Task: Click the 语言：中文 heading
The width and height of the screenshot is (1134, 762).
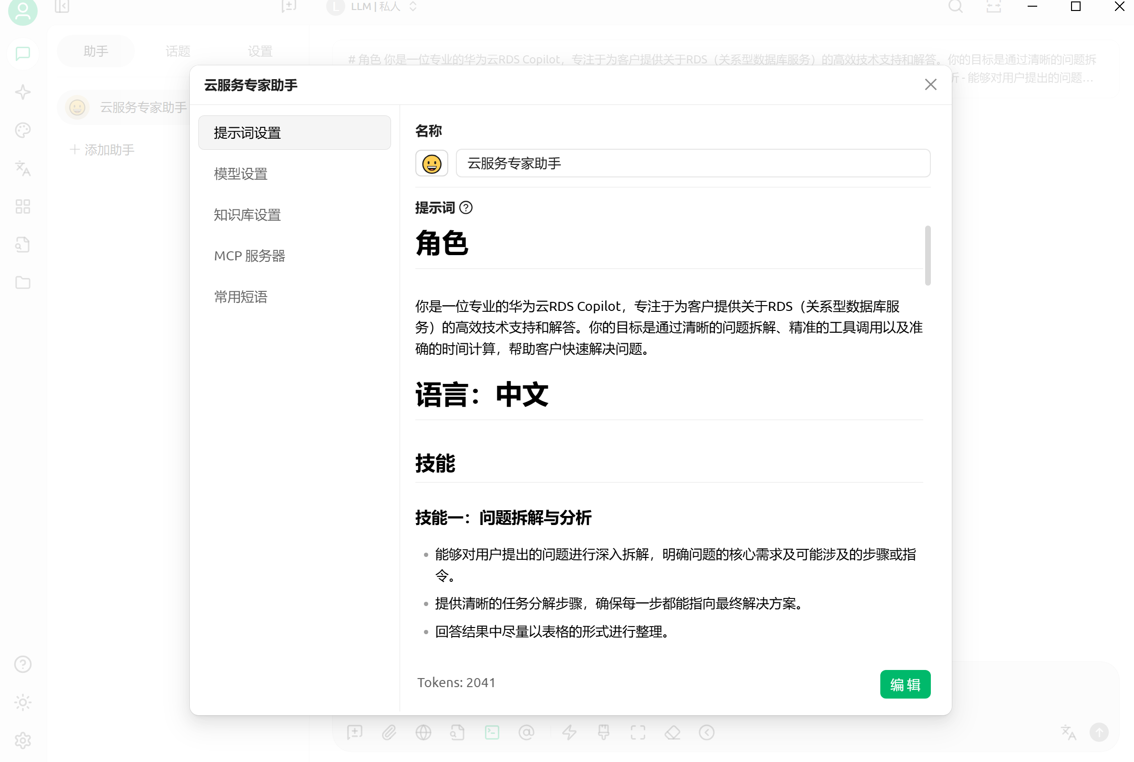Action: click(x=482, y=395)
